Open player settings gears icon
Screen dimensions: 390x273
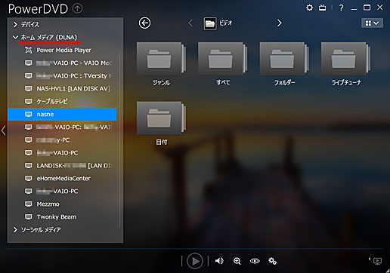(x=272, y=261)
